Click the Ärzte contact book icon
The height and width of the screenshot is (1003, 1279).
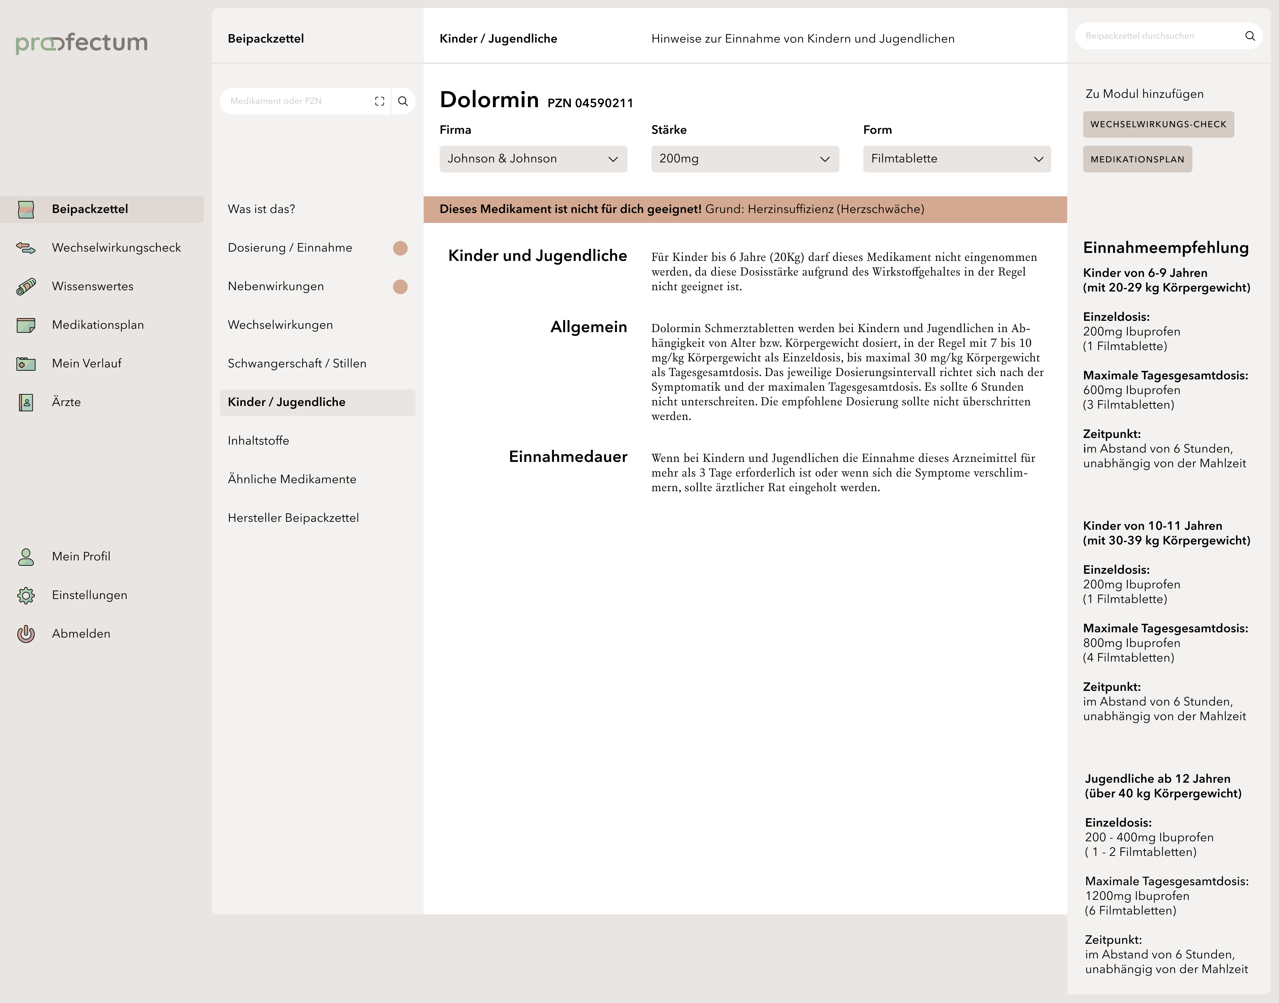(x=26, y=402)
